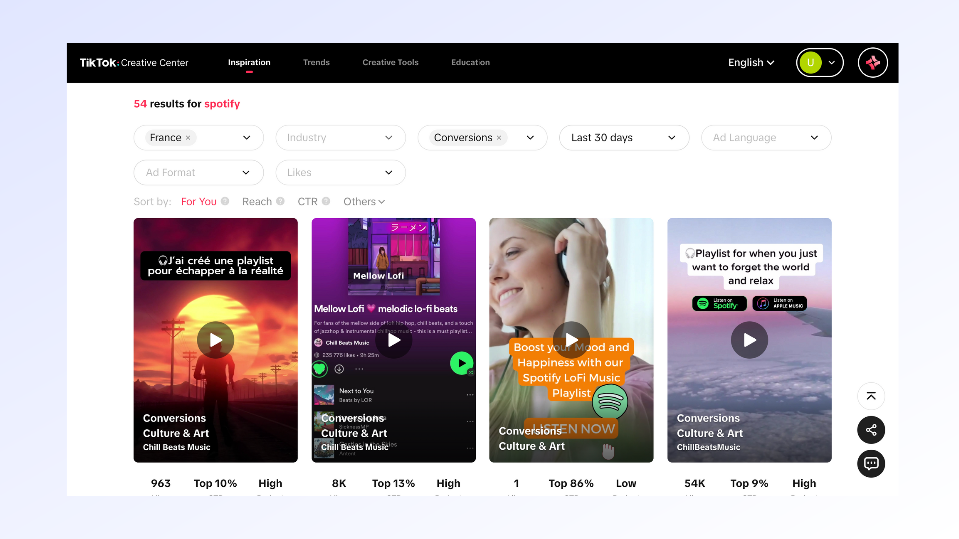Click the Reach help icon

[280, 201]
